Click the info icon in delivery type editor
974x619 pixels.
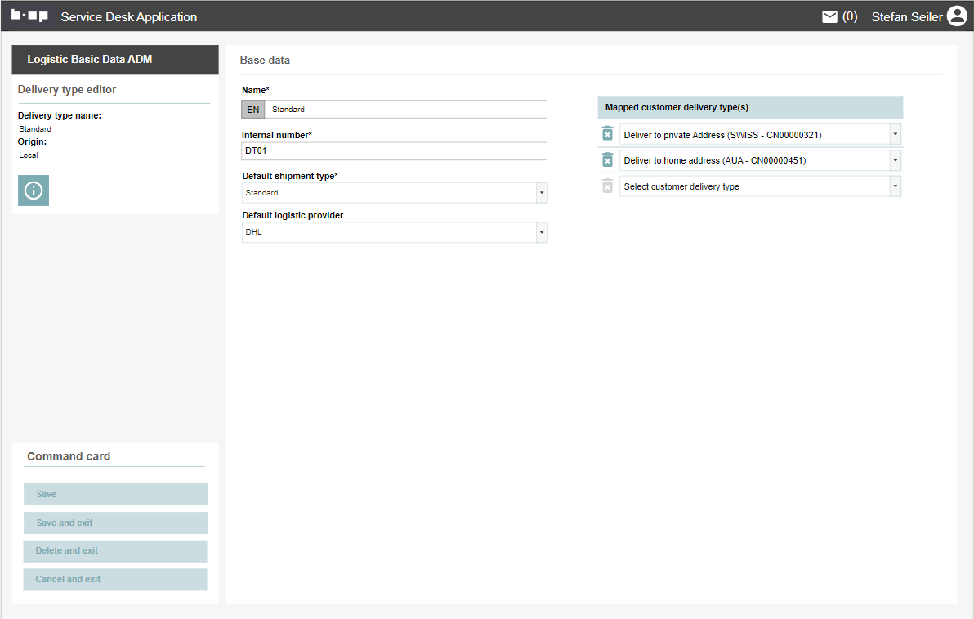pos(34,191)
